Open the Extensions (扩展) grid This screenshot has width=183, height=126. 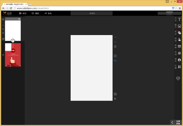click(x=179, y=67)
